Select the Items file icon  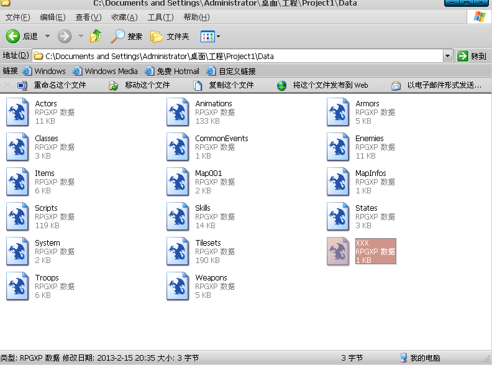[17, 182]
